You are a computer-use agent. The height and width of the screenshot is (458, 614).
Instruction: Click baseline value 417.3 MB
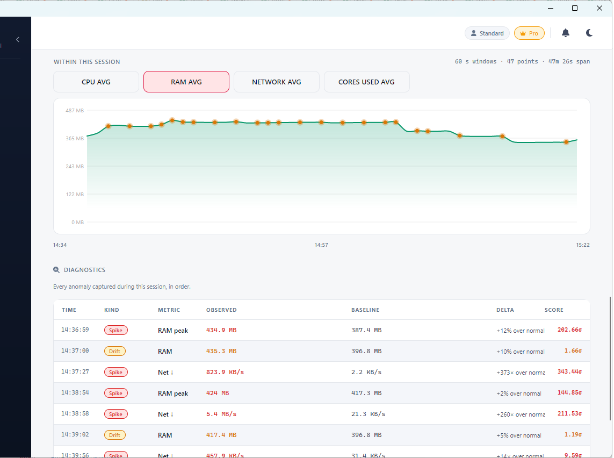366,393
